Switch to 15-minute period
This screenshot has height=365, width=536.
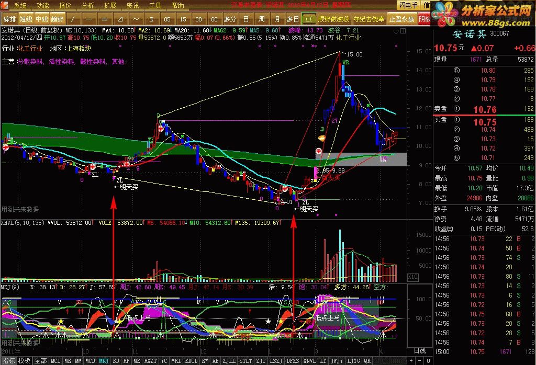(x=183, y=19)
